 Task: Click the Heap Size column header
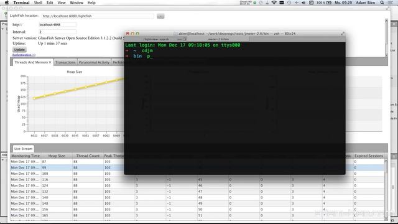coord(57,156)
